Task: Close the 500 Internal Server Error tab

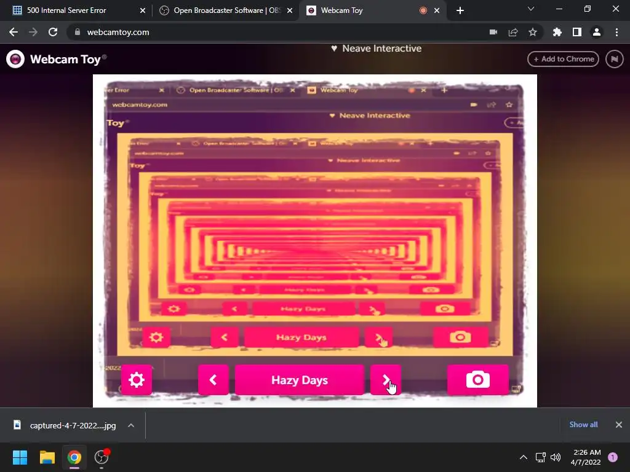Action: point(143,10)
